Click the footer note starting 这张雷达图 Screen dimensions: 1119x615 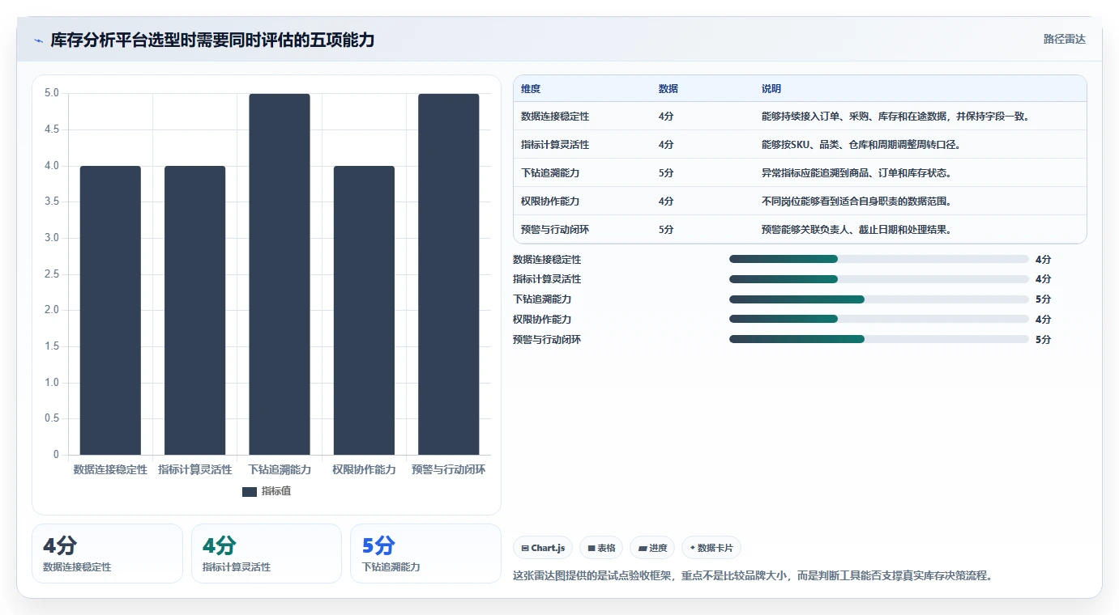(x=753, y=576)
